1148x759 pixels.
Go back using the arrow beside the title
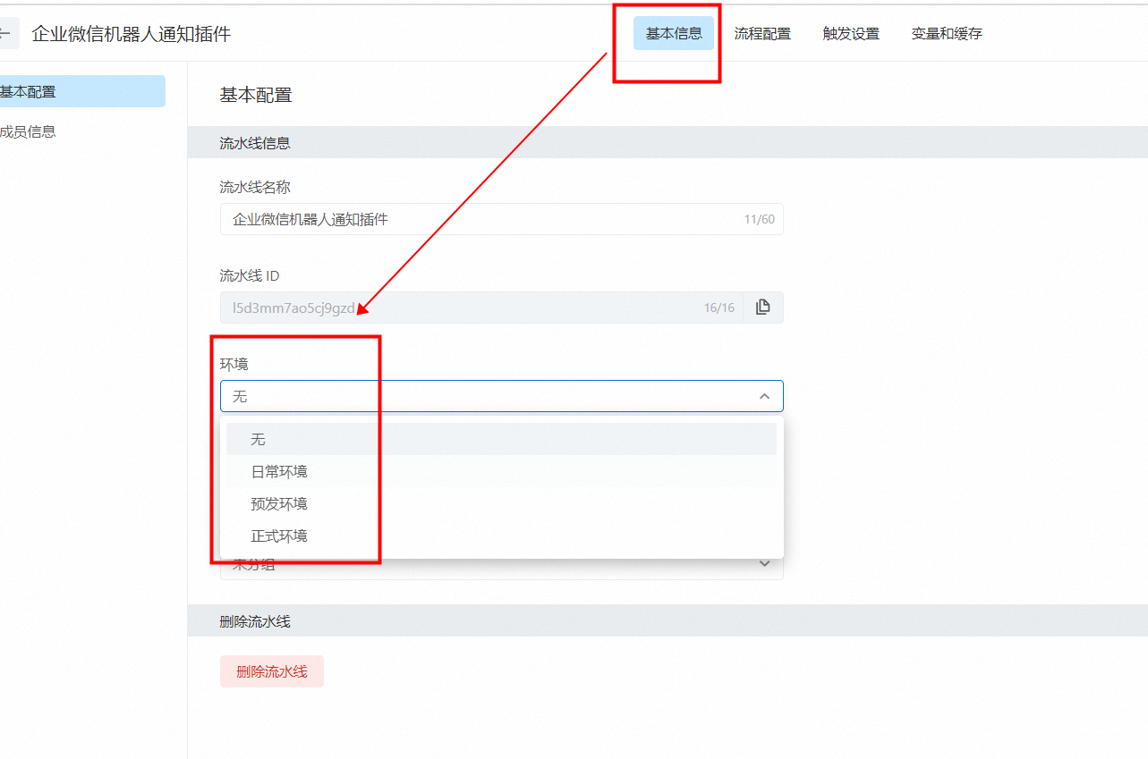click(x=7, y=34)
